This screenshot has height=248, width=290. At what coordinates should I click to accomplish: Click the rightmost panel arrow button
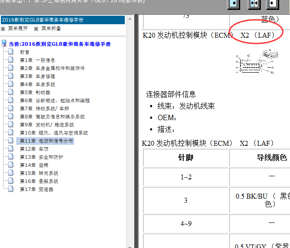[x=272, y=4]
